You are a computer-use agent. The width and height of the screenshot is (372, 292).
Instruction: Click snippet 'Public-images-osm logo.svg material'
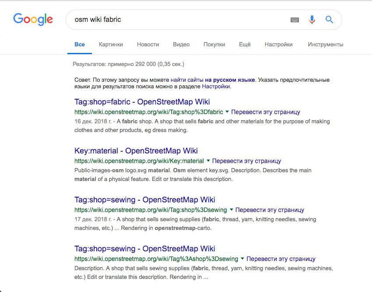pos(122,170)
